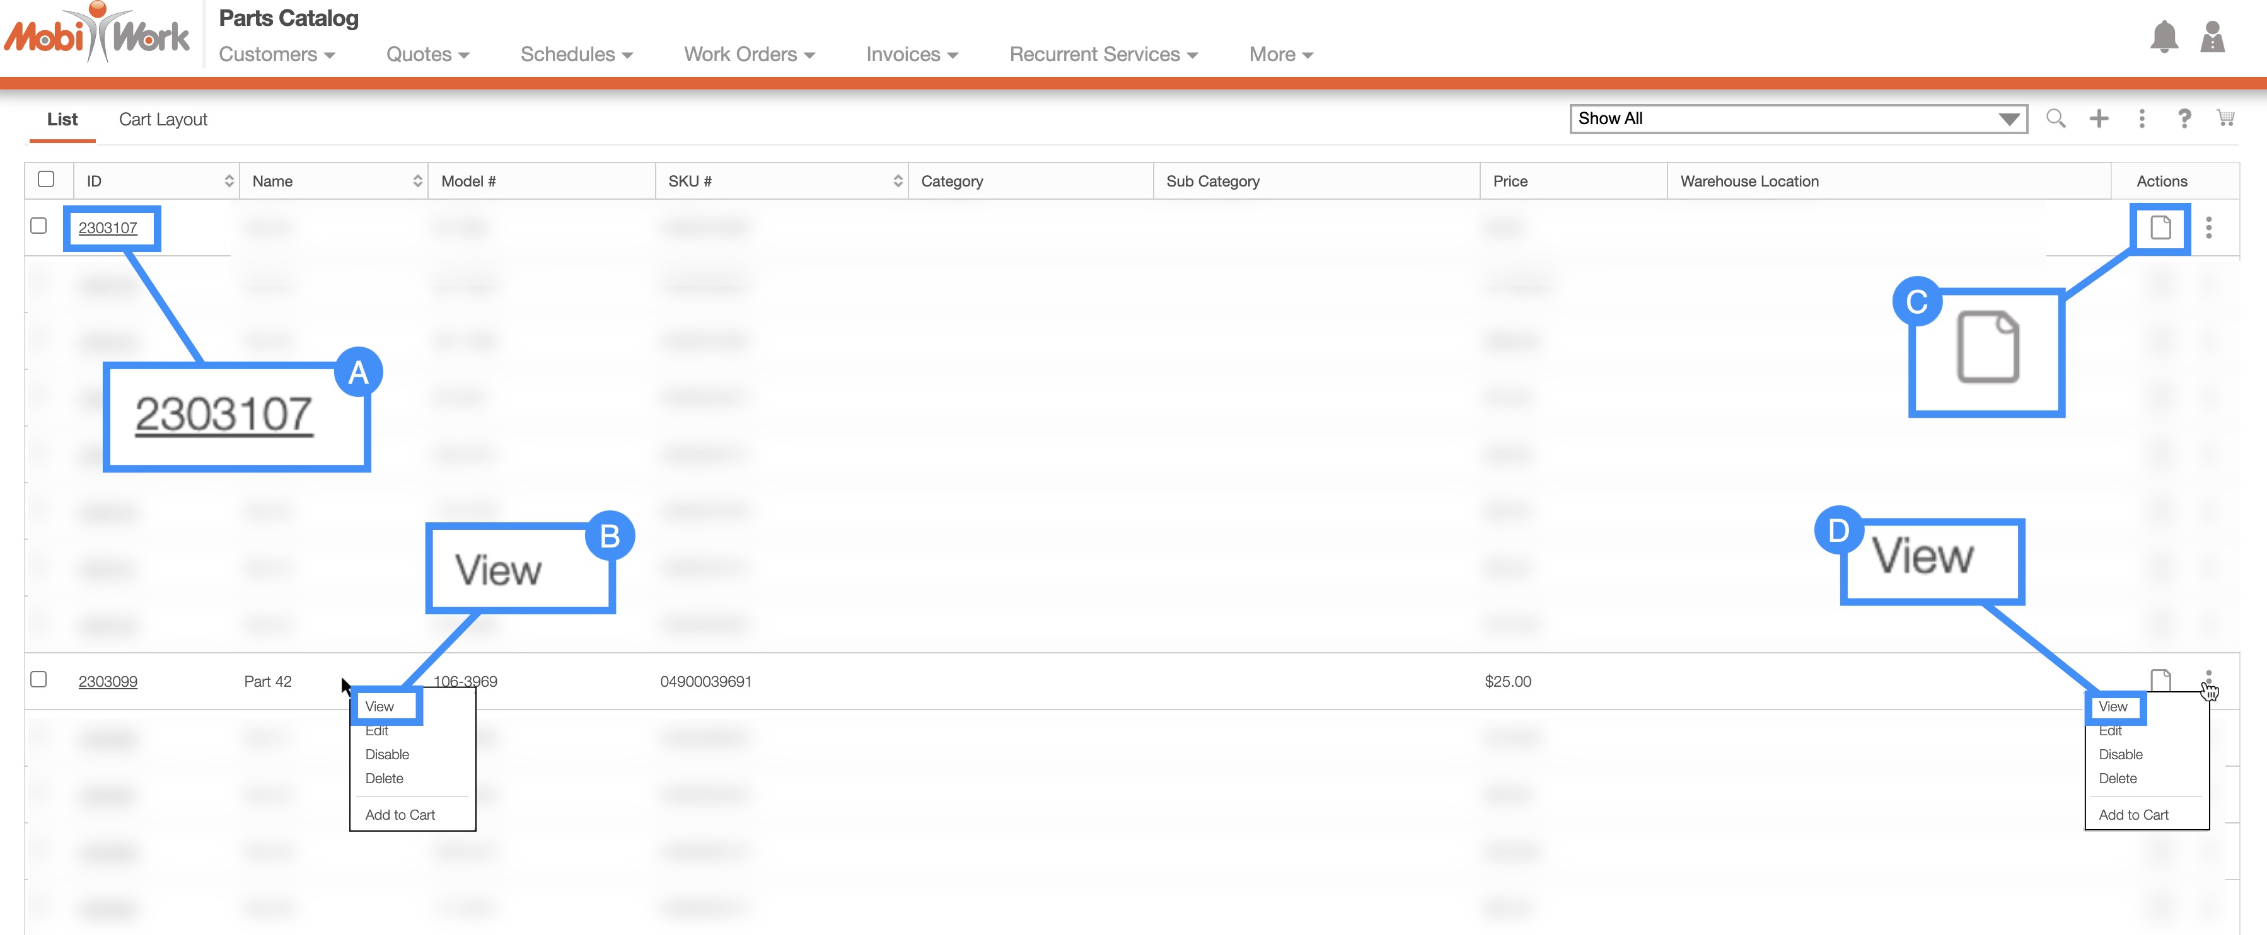Screen dimensions: 2267x935
Task: Click the plus icon to add part
Action: [x=2099, y=118]
